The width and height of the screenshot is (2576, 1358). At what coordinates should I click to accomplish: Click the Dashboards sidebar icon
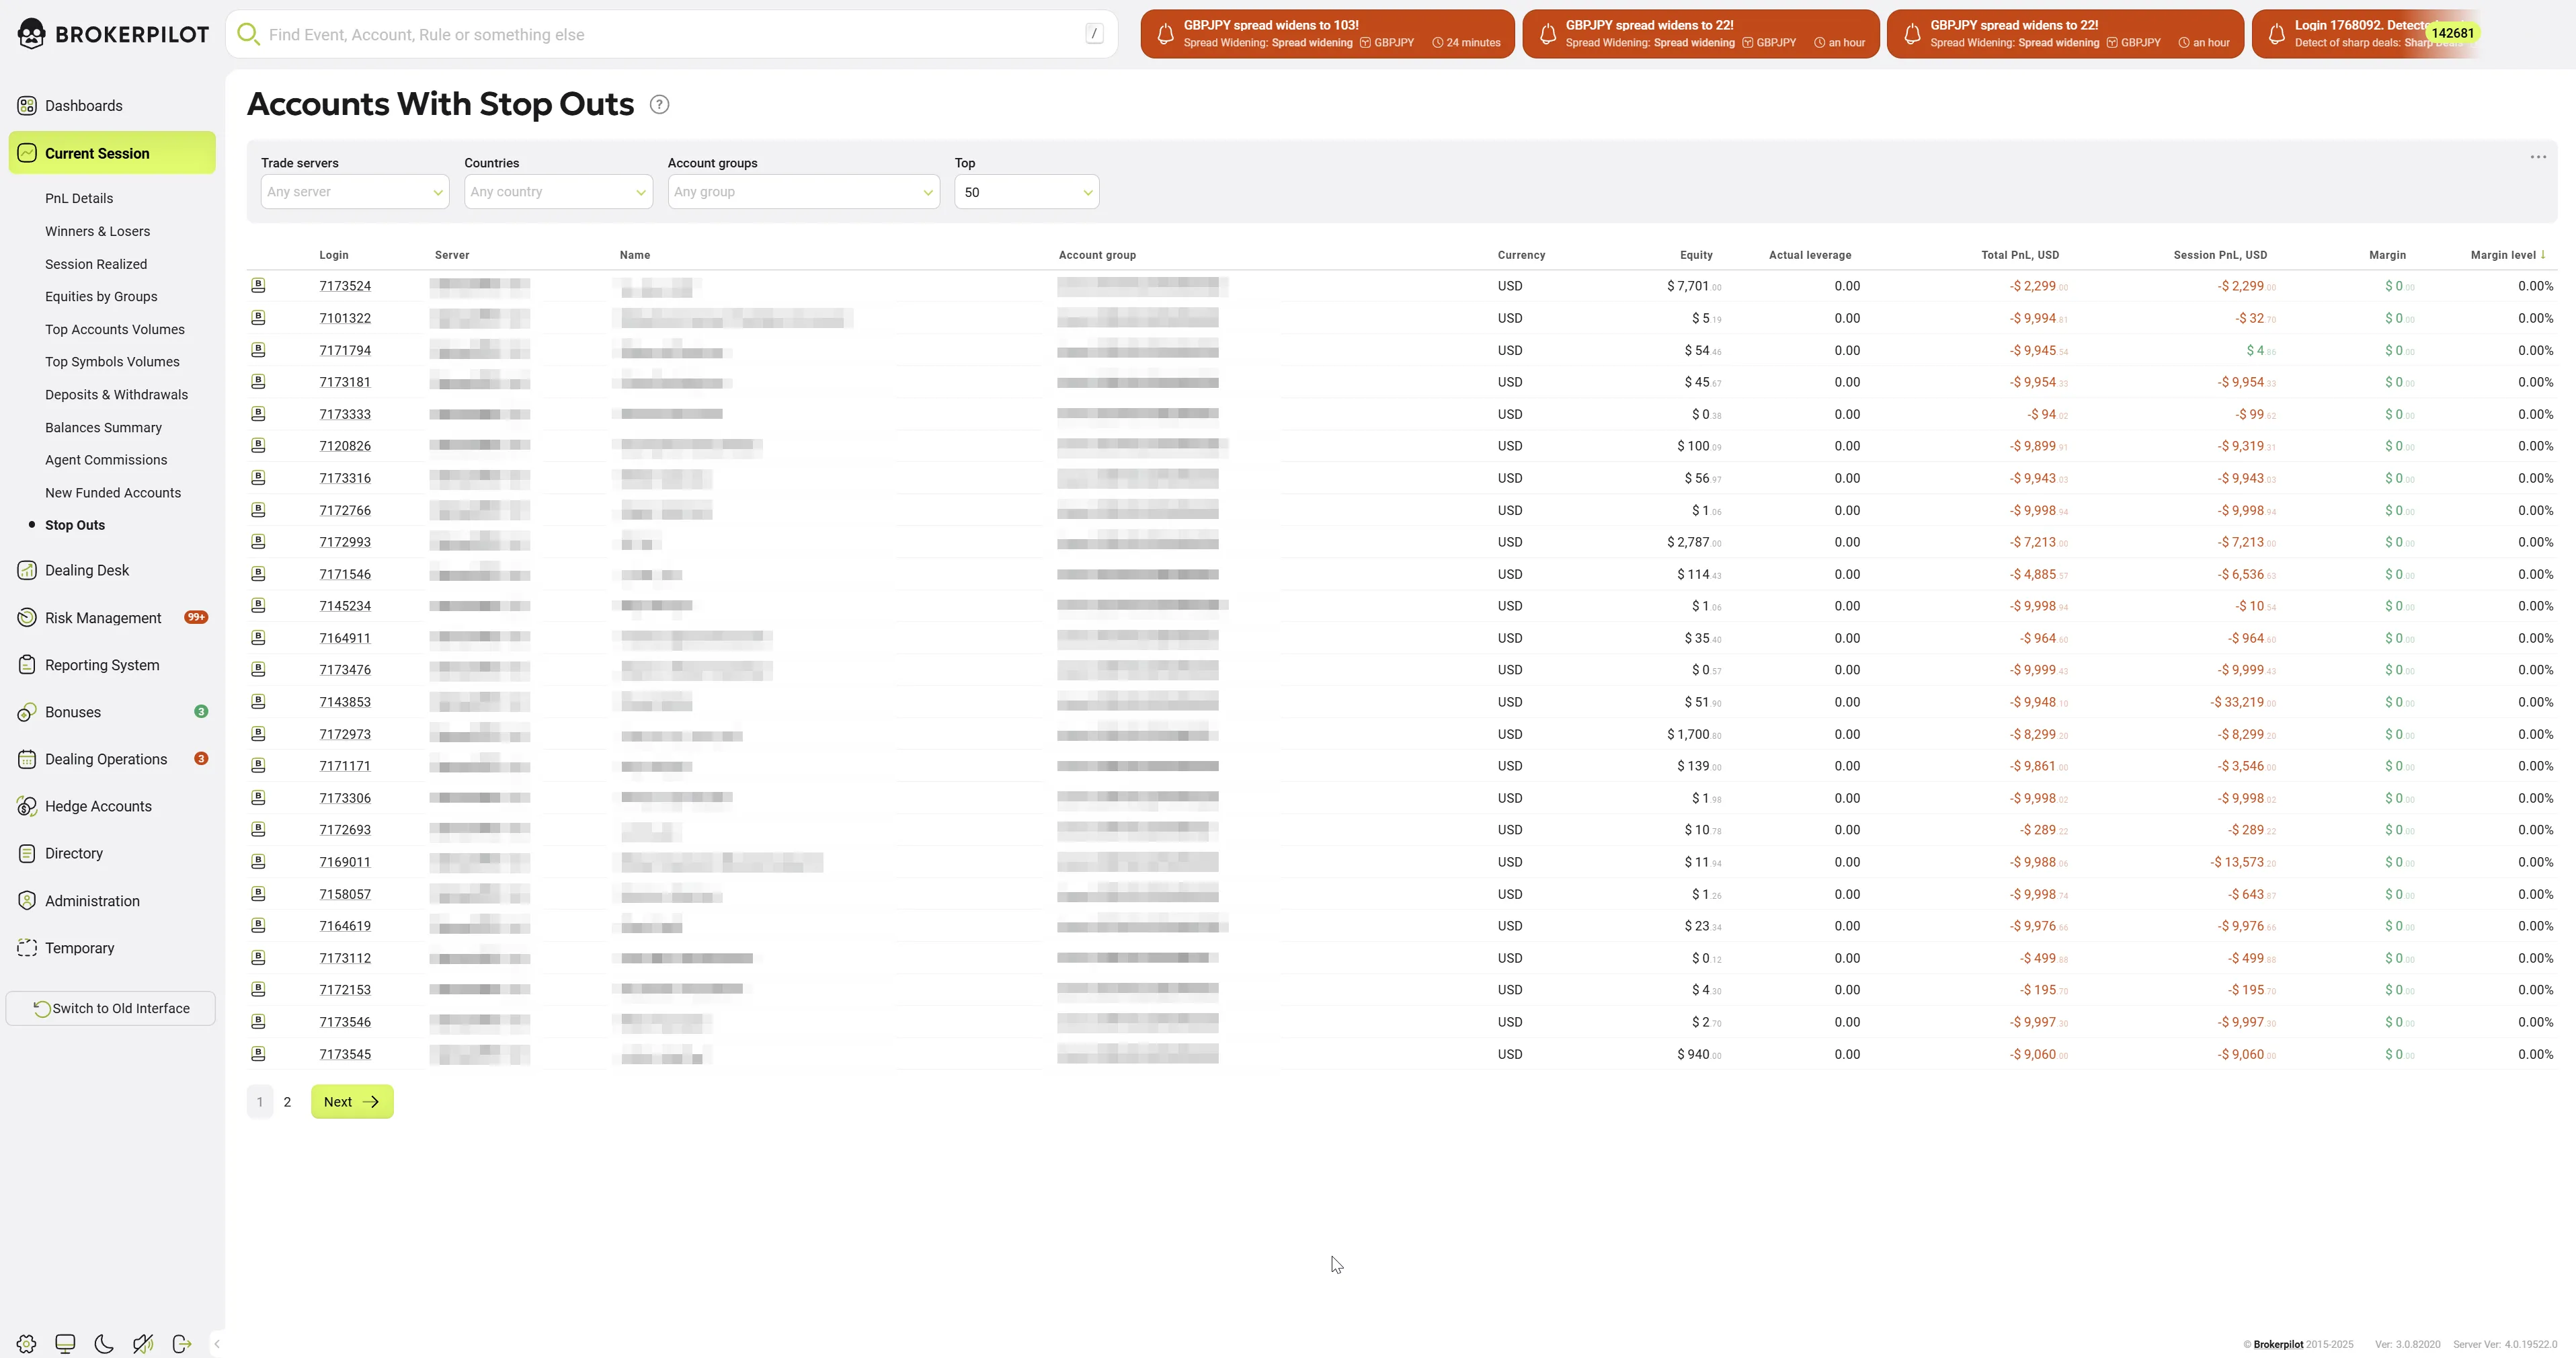(27, 106)
